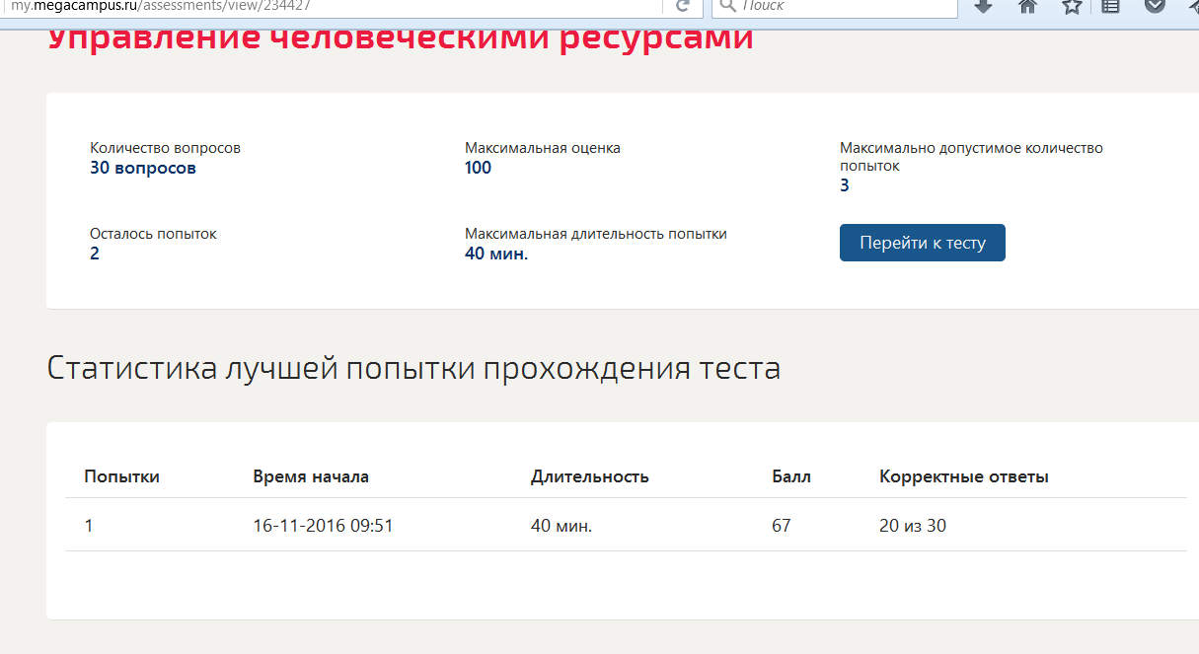Go to the browser home page icon
The width and height of the screenshot is (1199, 654).
tap(1027, 6)
